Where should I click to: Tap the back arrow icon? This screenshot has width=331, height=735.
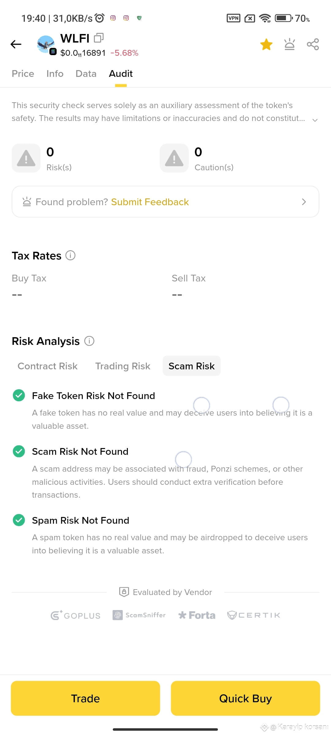(x=16, y=44)
